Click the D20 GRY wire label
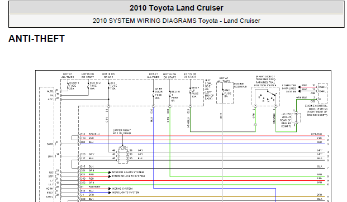This screenshot has height=202, width=347. tap(87, 154)
